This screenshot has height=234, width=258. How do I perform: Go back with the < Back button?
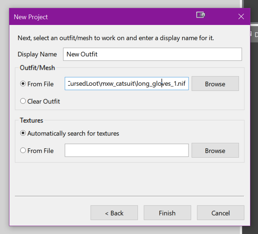coord(114,213)
